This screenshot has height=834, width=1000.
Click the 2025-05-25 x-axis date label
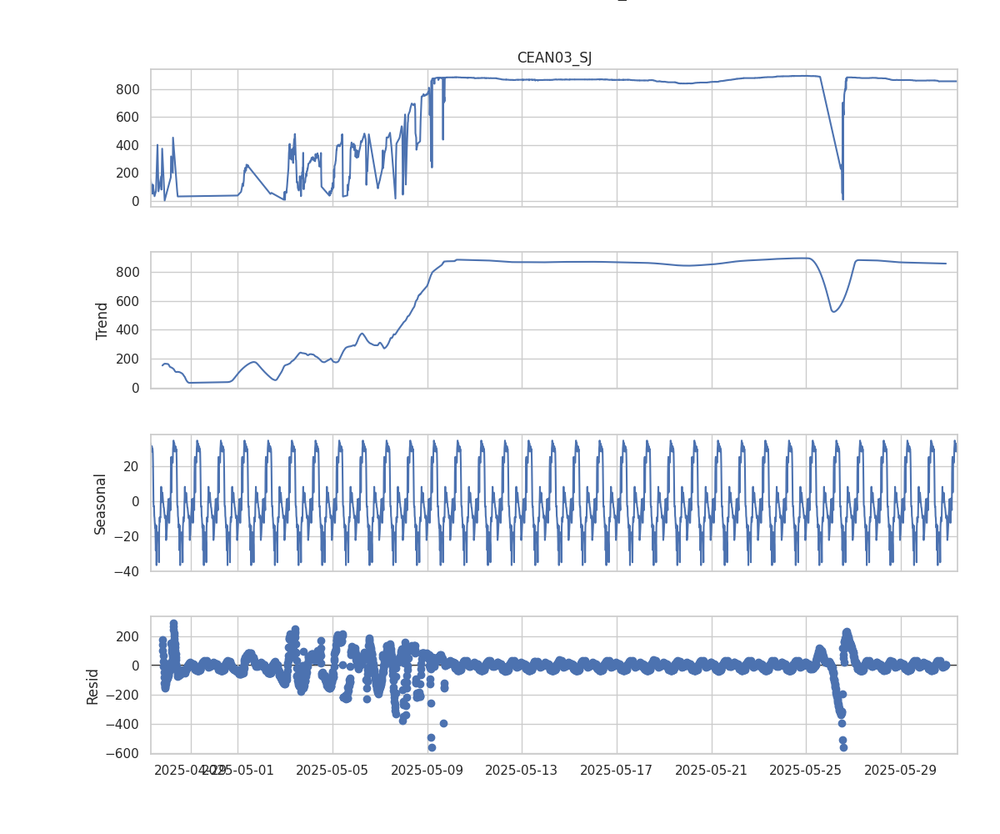pos(806,770)
